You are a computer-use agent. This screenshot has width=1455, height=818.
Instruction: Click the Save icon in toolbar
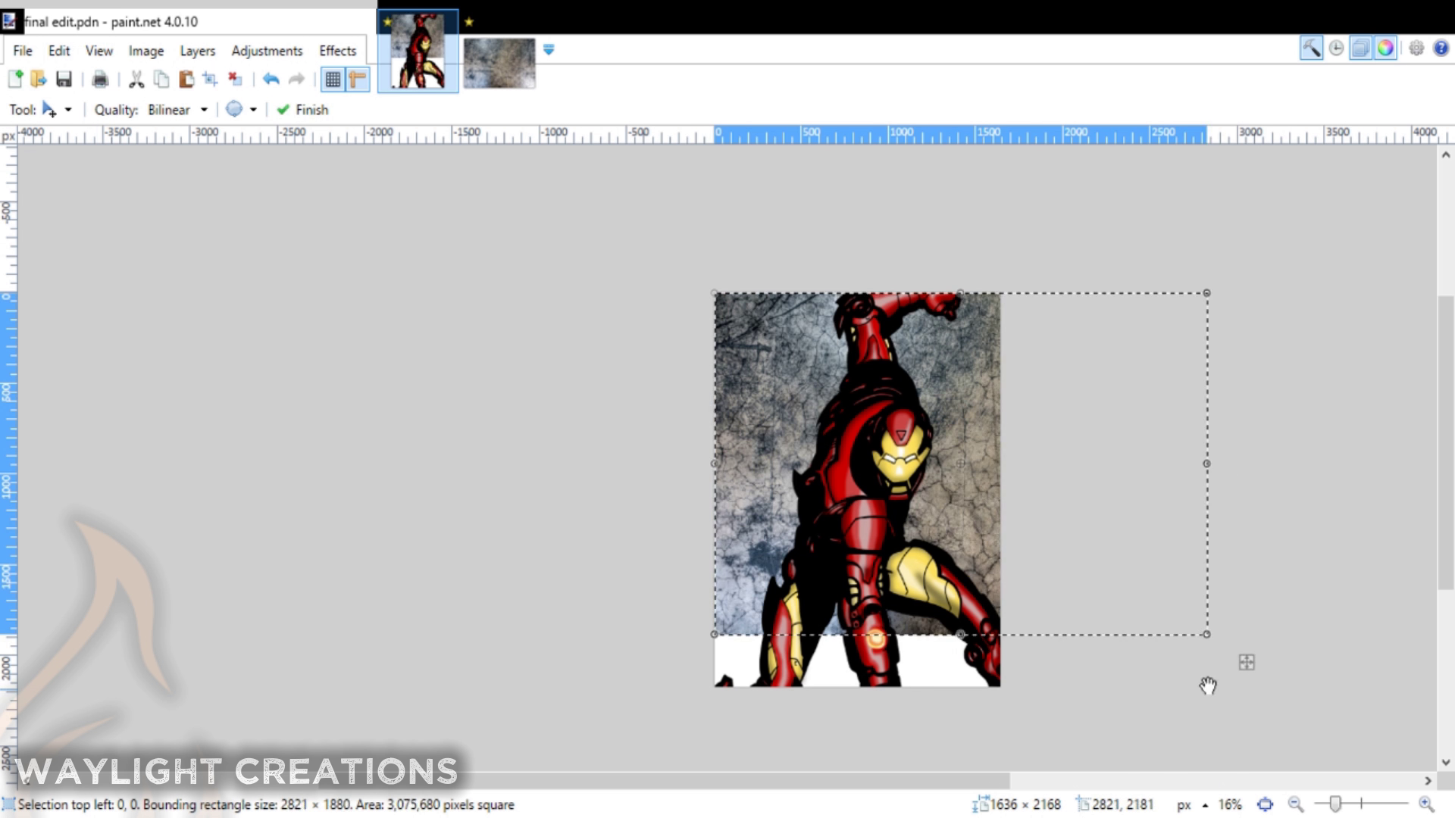[x=64, y=79]
